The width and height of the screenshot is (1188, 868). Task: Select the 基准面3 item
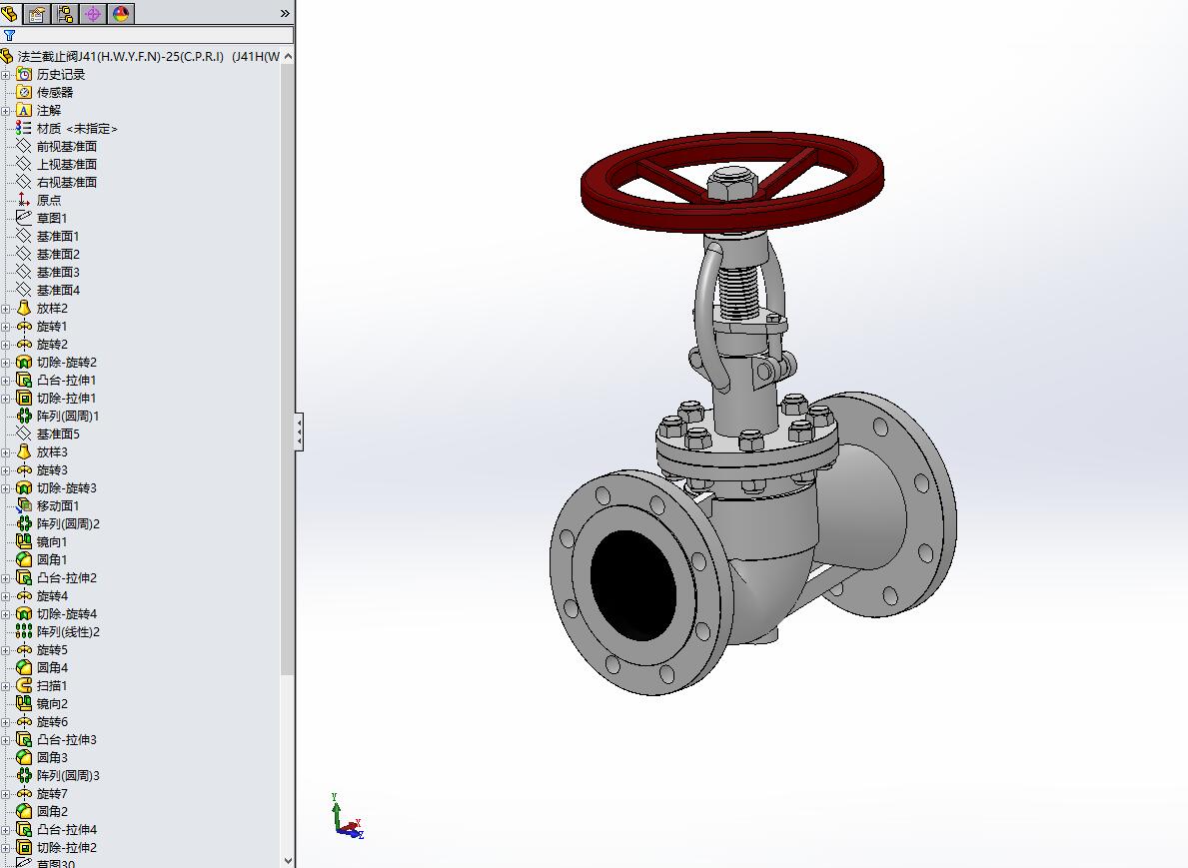(58, 272)
